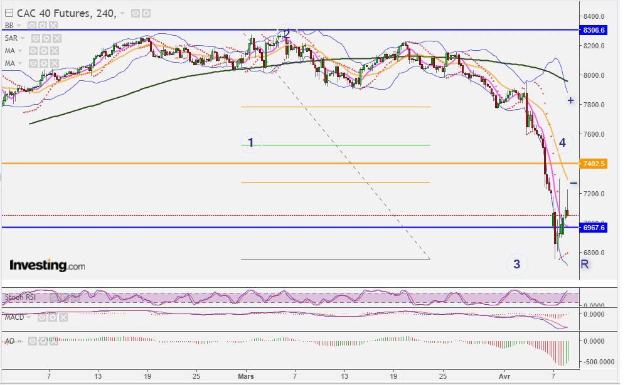
Task: Select the R text annotation
Action: 585,264
